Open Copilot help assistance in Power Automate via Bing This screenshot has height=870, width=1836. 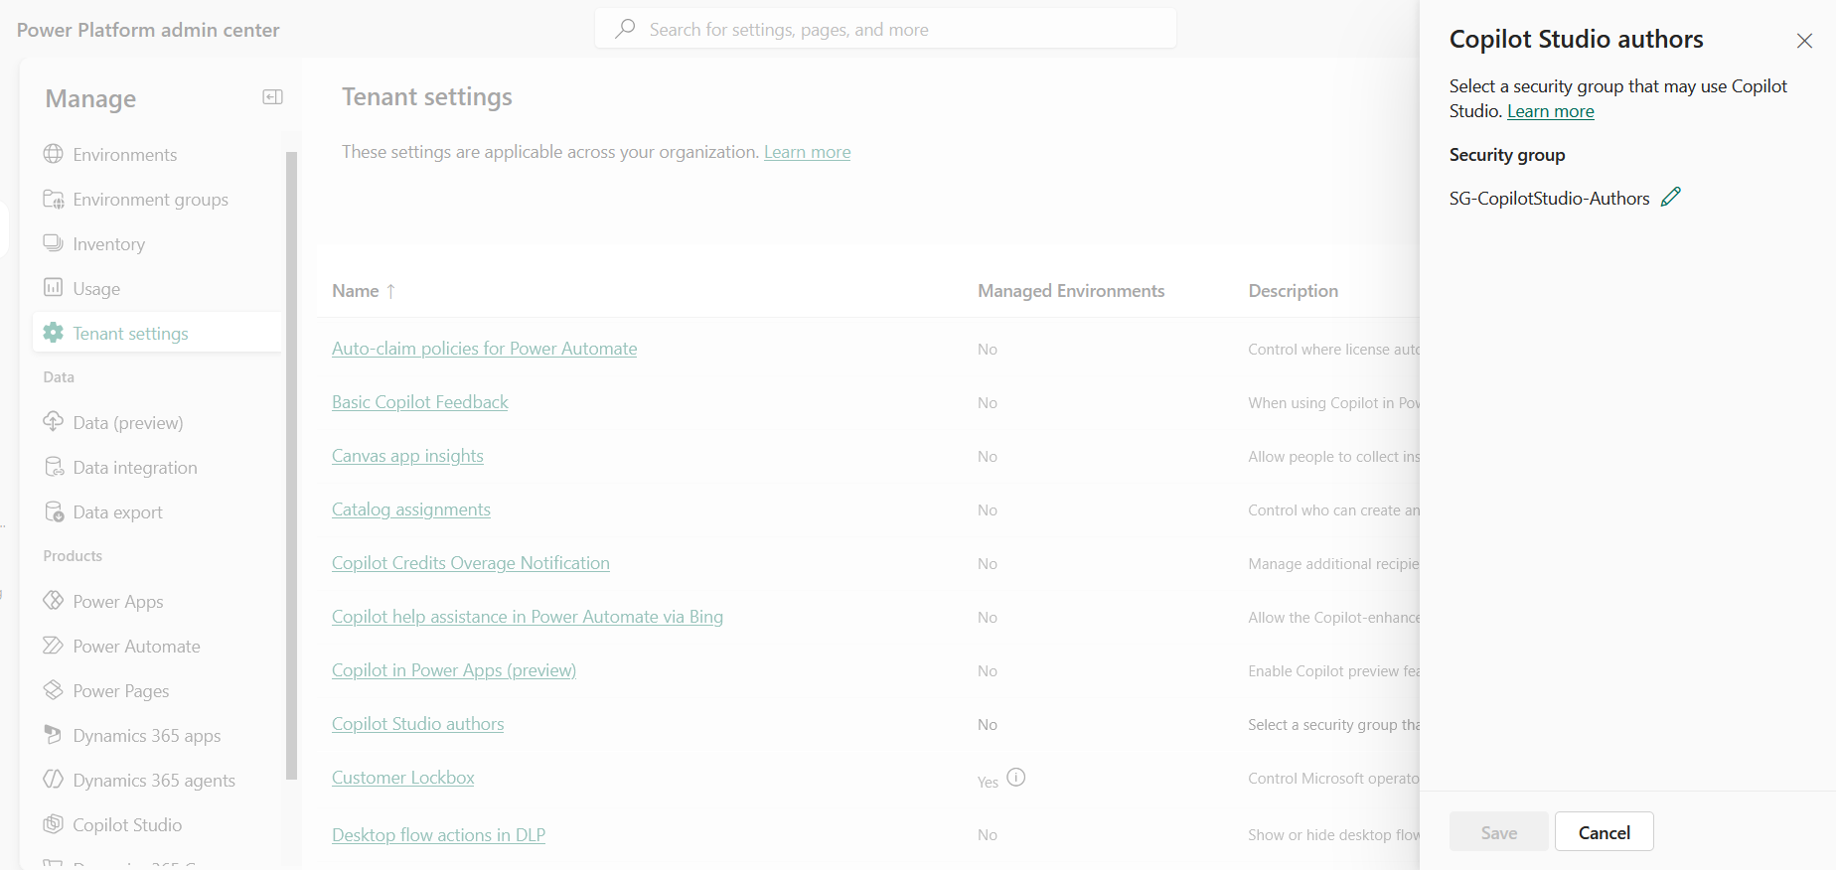point(528,617)
